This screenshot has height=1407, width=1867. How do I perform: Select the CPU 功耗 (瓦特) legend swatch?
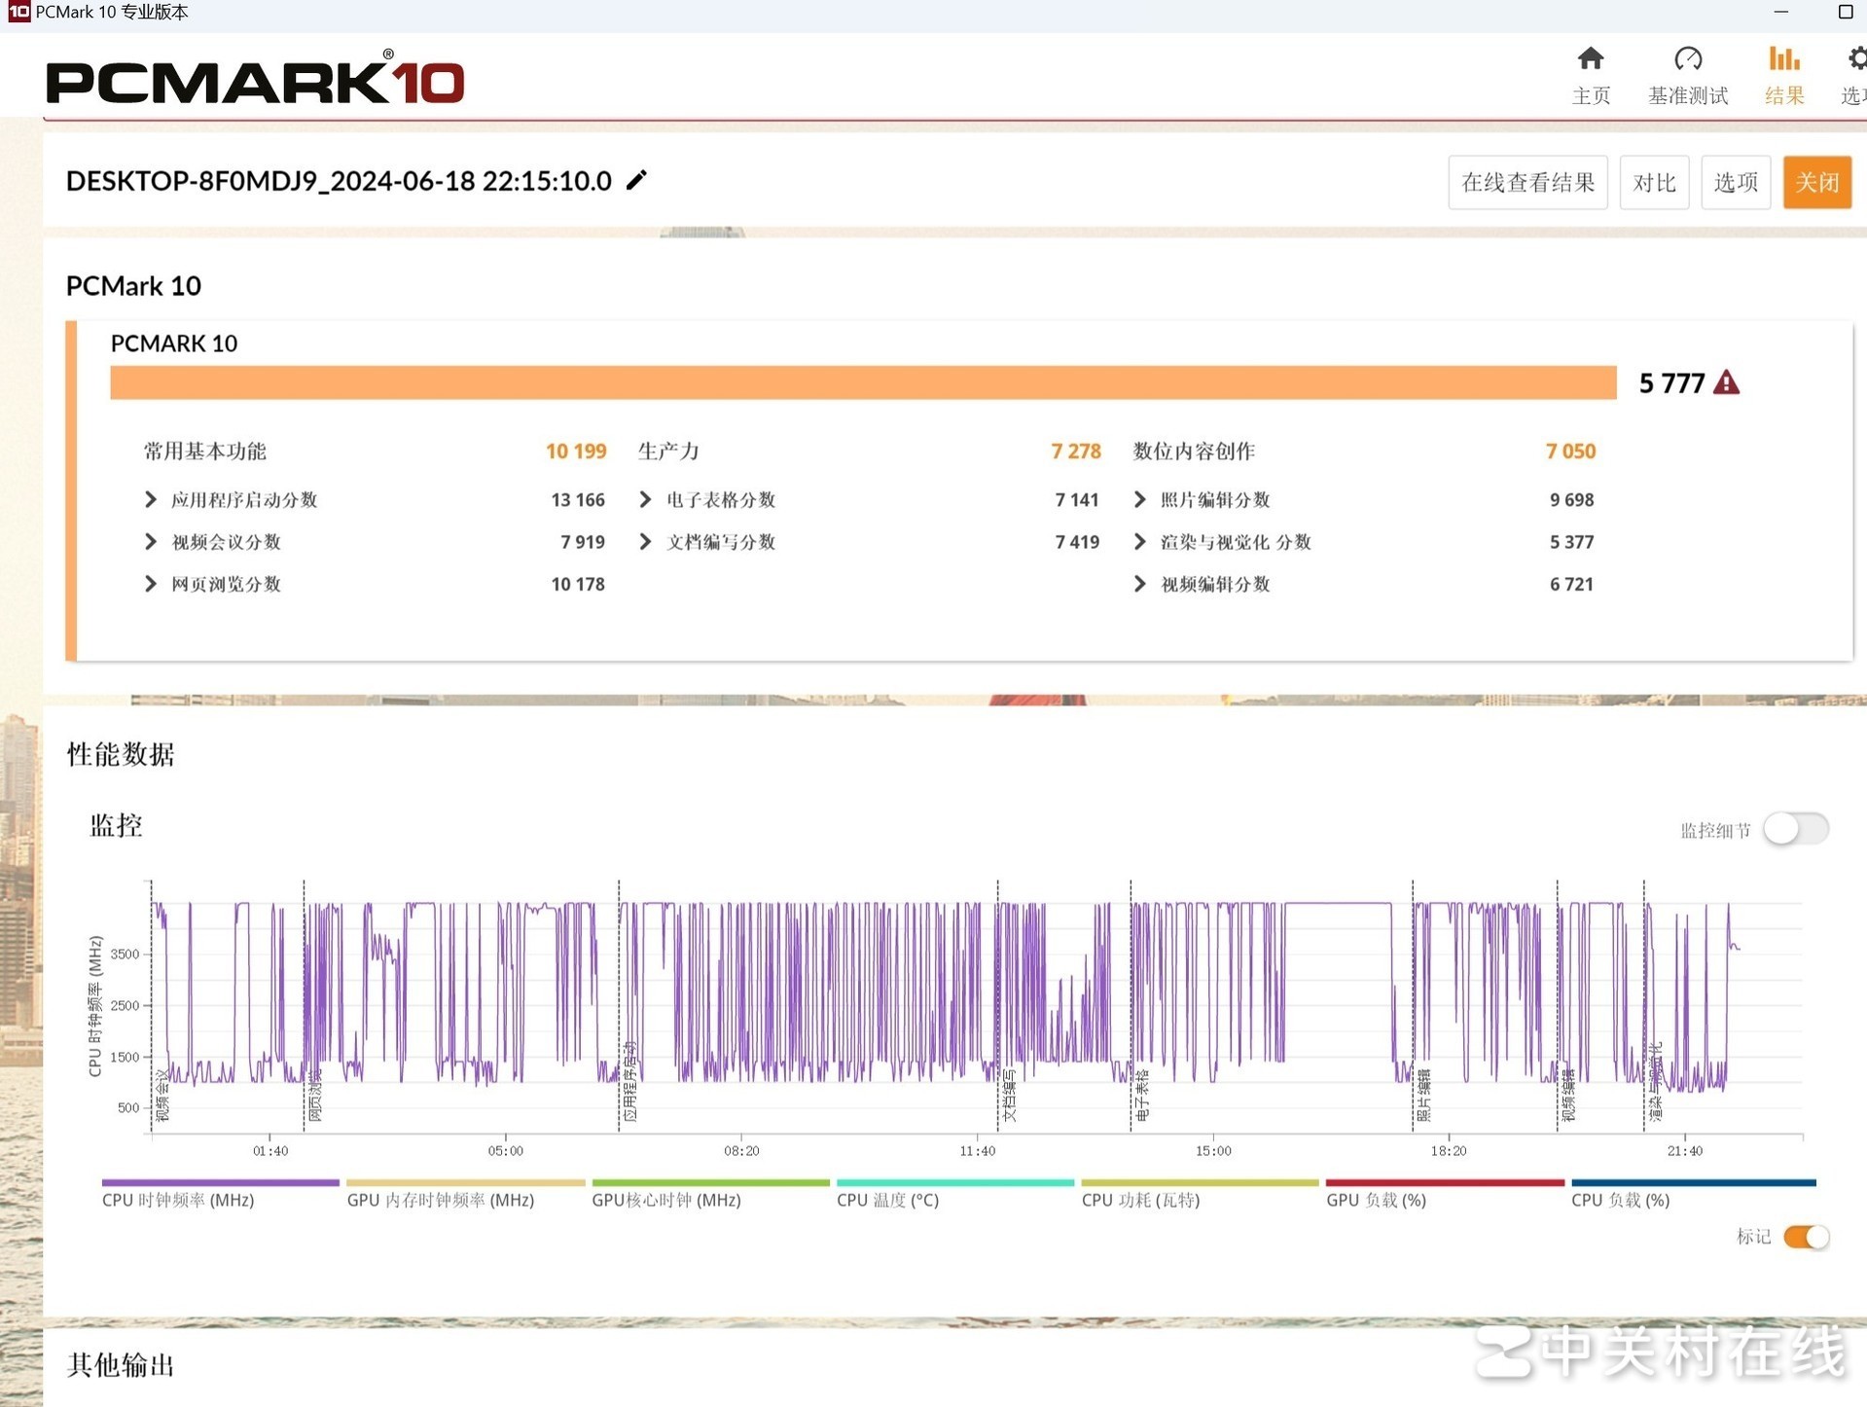(1200, 1183)
